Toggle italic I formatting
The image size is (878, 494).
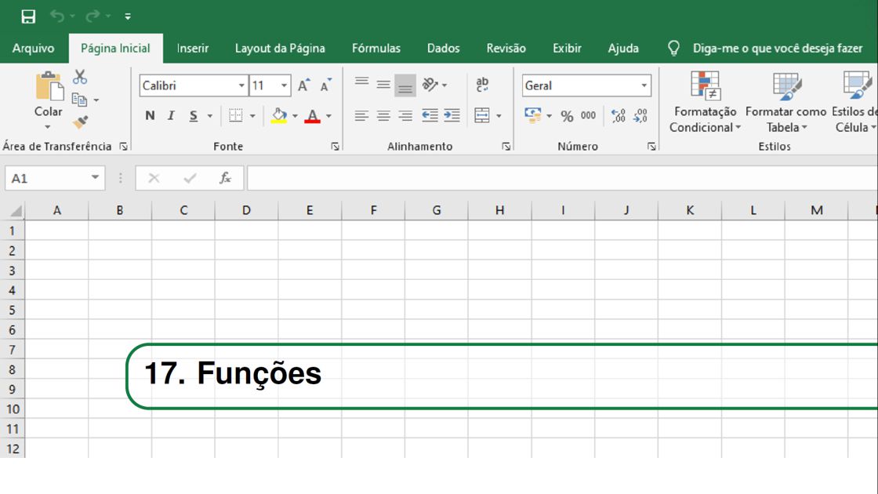tap(171, 115)
